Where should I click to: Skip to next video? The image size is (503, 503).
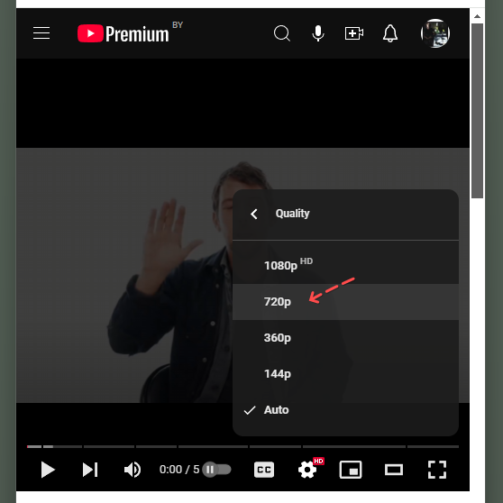[x=90, y=470]
